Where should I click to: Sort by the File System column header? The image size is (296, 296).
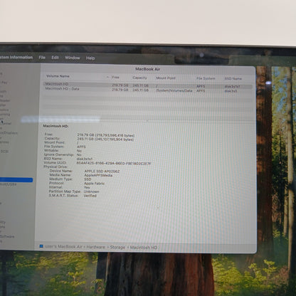(206, 78)
